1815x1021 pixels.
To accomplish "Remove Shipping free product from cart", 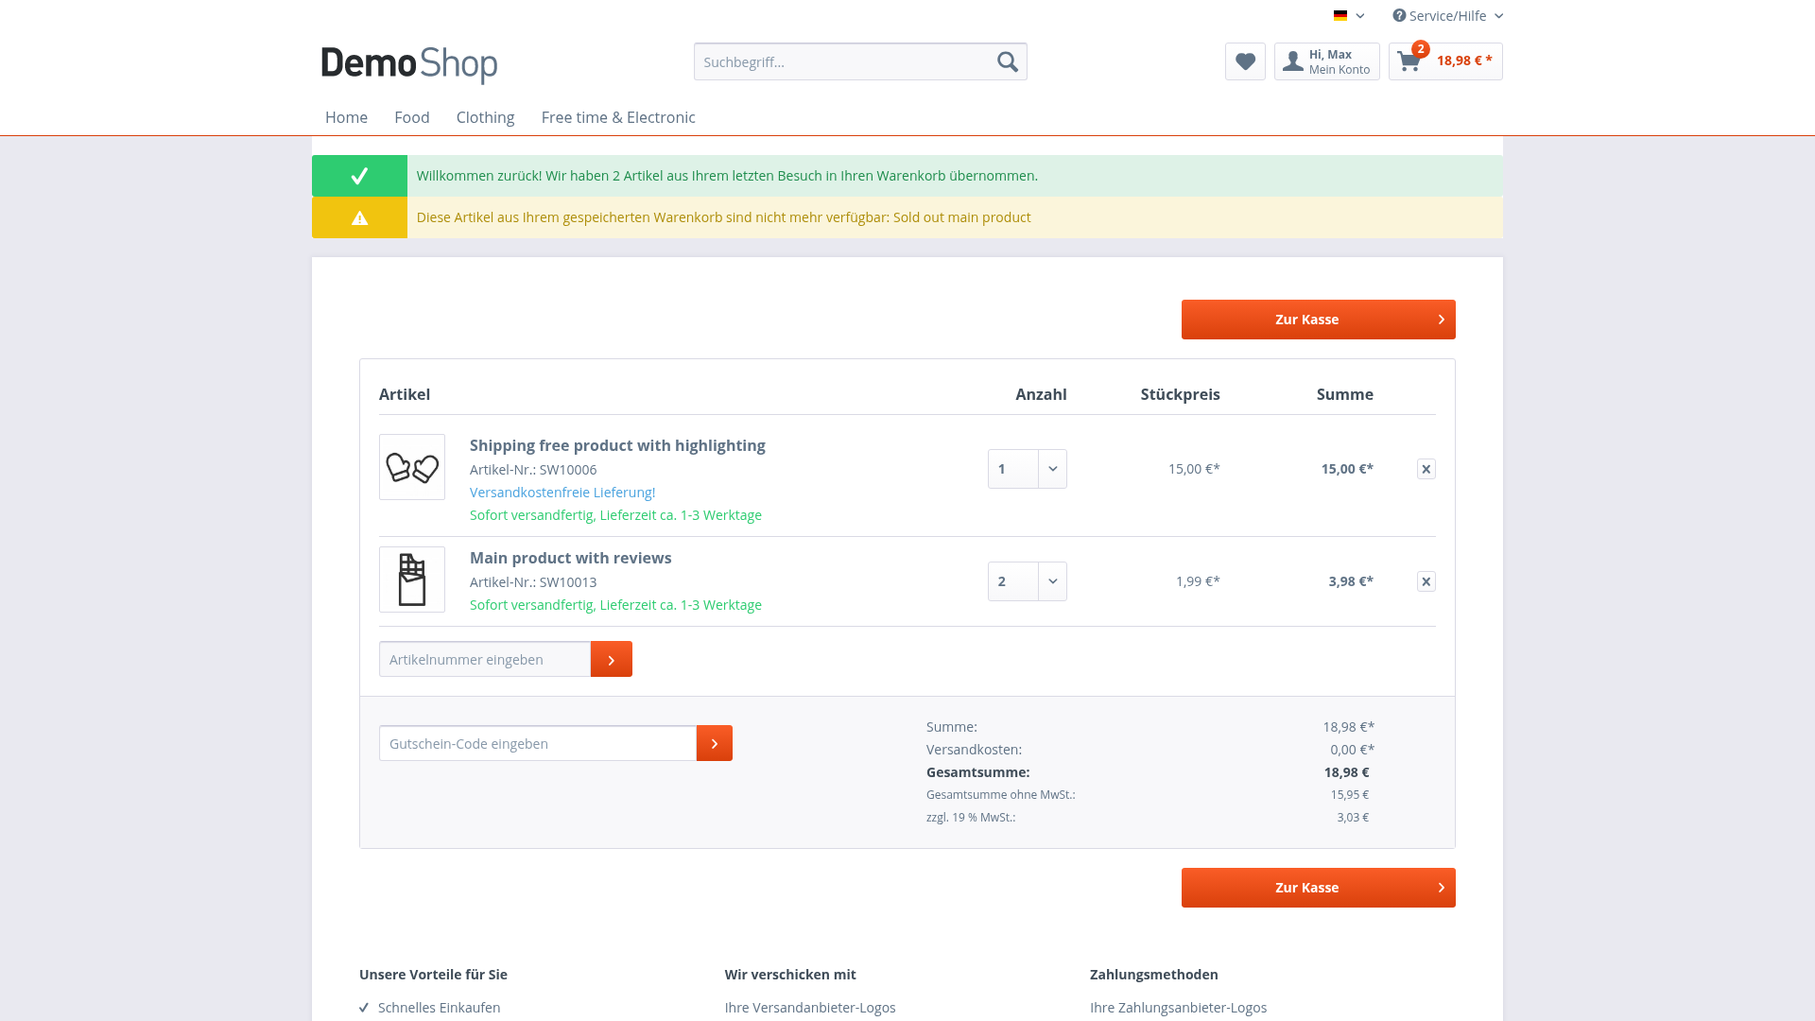I will click(x=1426, y=469).
